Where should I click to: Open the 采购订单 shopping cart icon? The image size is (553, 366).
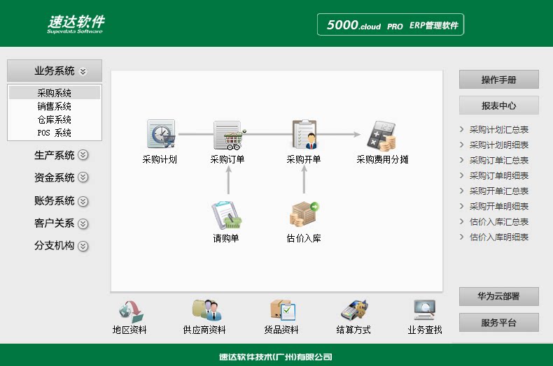229,135
